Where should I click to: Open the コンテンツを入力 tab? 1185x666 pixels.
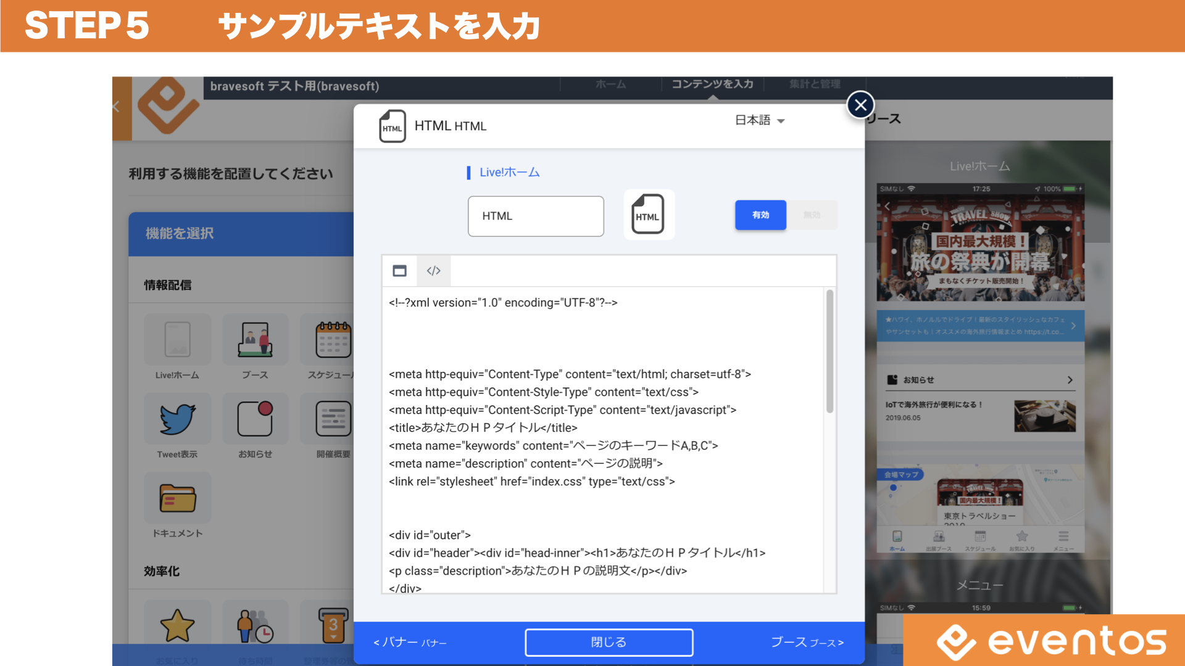pos(712,84)
